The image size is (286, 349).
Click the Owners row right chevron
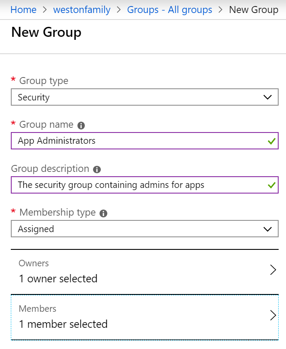coord(273,270)
